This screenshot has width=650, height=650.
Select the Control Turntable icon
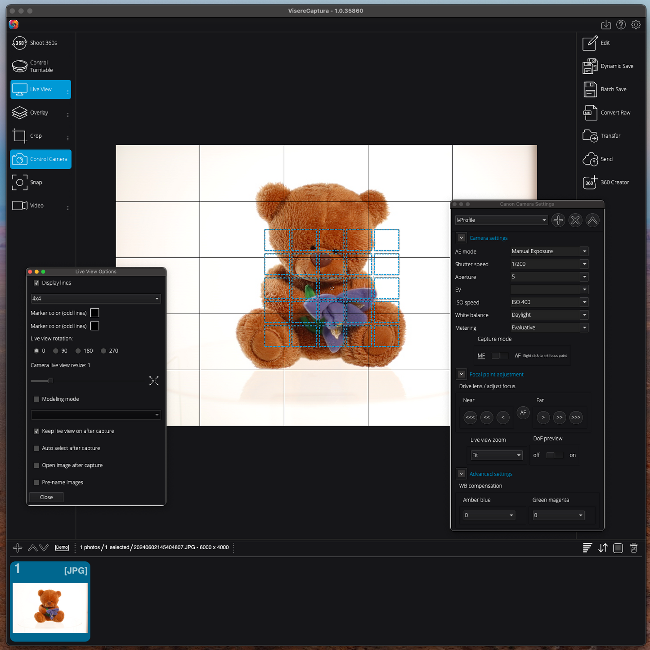pos(19,66)
